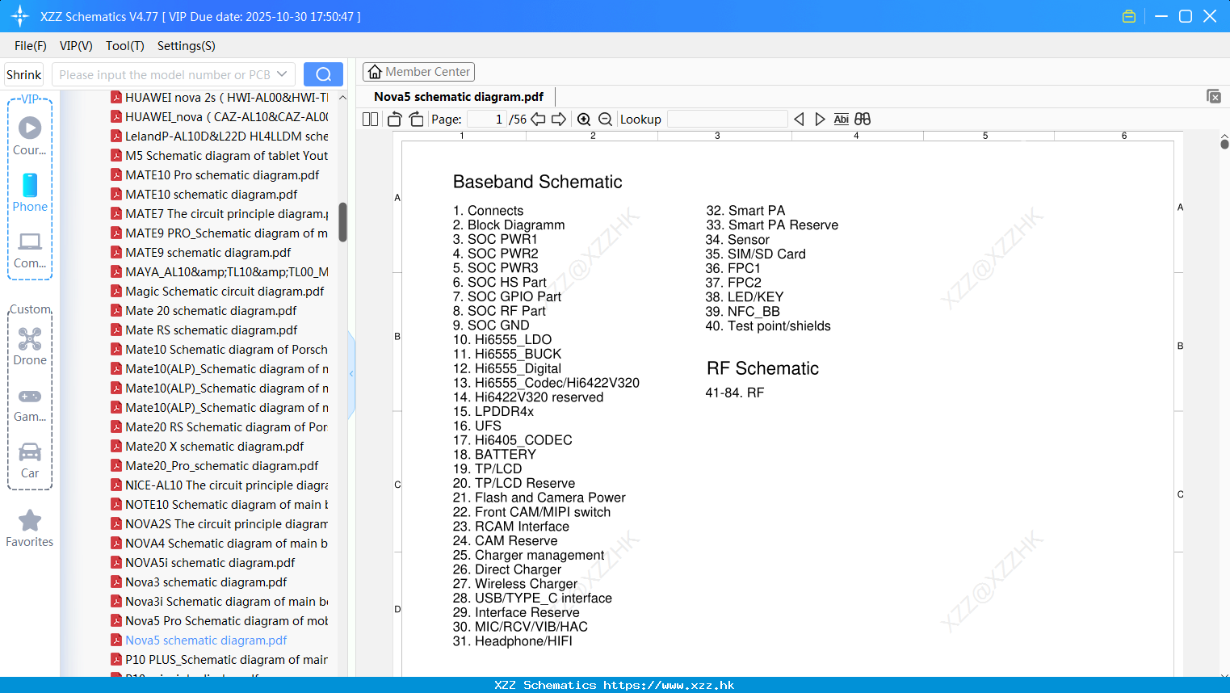Image resolution: width=1230 pixels, height=693 pixels.
Task: Click the blue search button
Action: coord(323,74)
